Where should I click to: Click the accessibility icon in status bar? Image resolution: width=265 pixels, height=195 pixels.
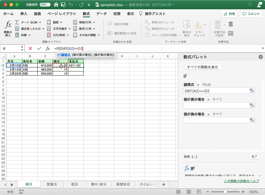[21, 192]
